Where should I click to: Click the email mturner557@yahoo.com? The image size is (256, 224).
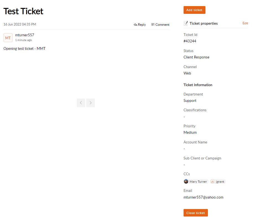click(x=203, y=197)
